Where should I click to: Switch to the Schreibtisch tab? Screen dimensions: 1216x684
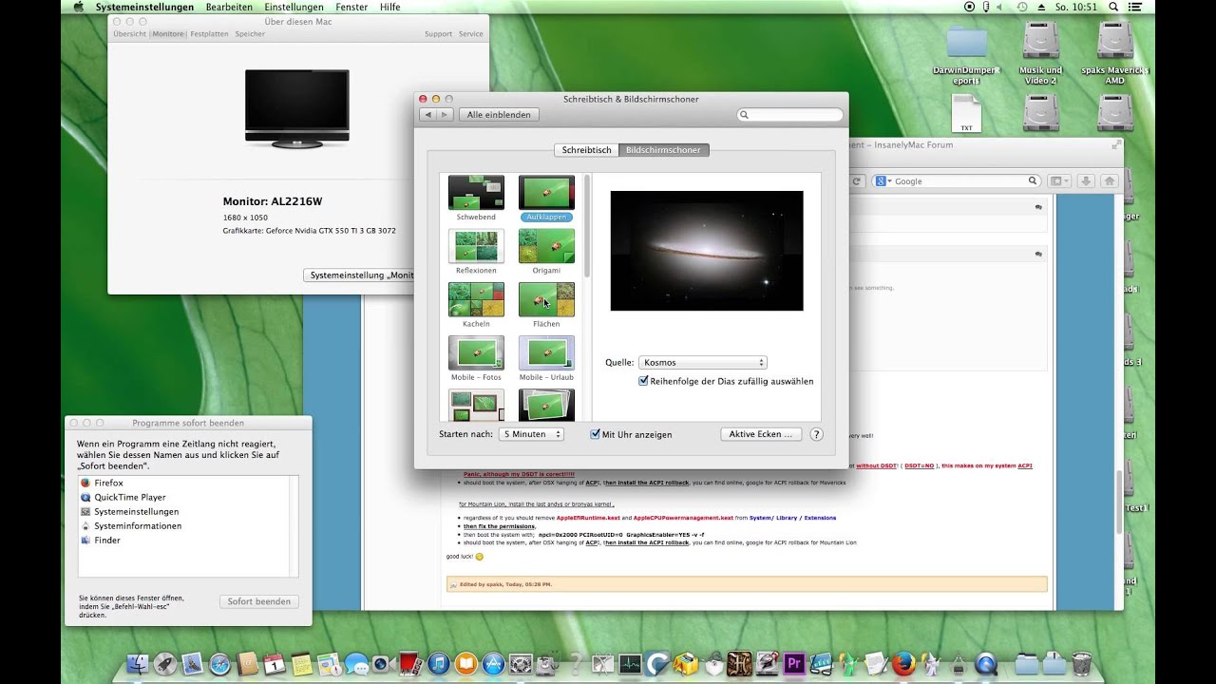586,150
